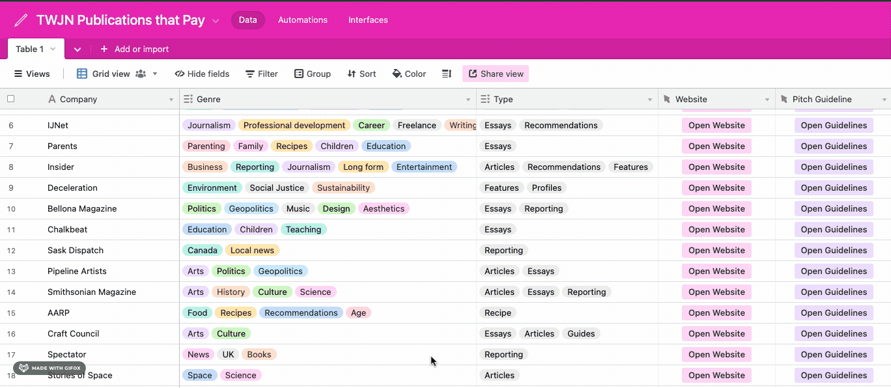Click the Share view button

496,74
